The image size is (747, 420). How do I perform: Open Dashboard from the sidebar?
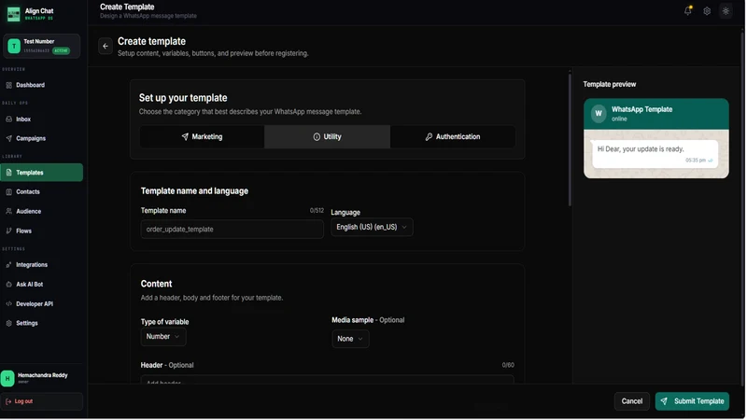pyautogui.click(x=41, y=85)
